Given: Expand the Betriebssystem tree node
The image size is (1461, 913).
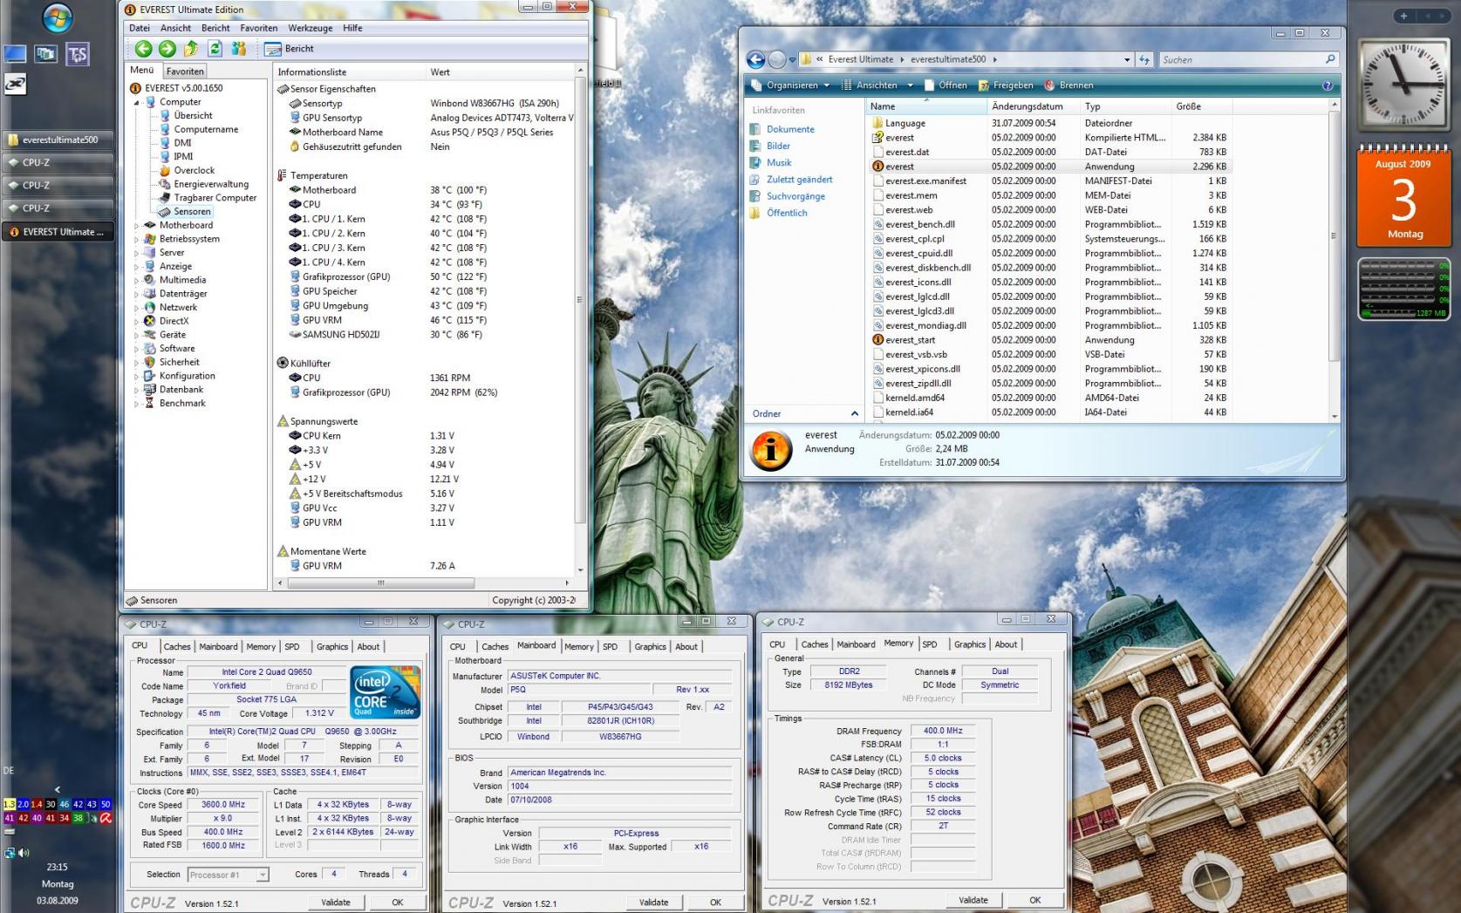Looking at the screenshot, I should click(x=137, y=239).
